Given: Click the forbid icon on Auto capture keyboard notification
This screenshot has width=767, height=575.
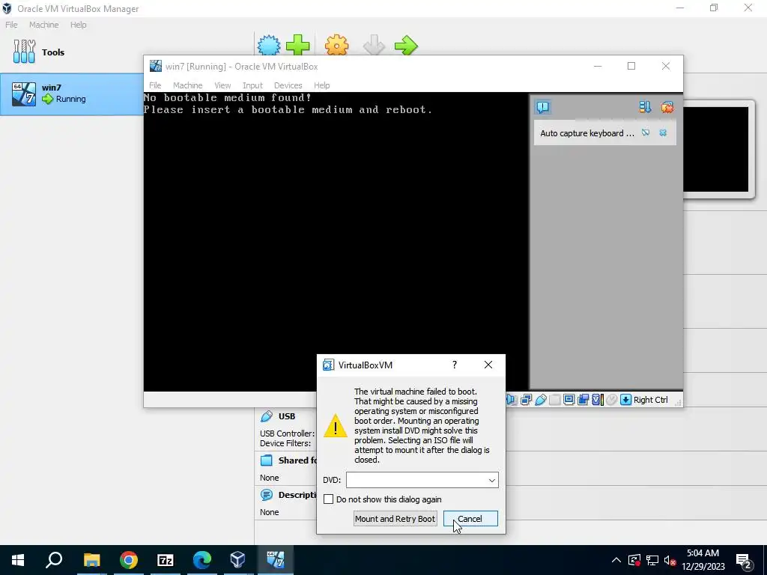Looking at the screenshot, I should [x=646, y=133].
